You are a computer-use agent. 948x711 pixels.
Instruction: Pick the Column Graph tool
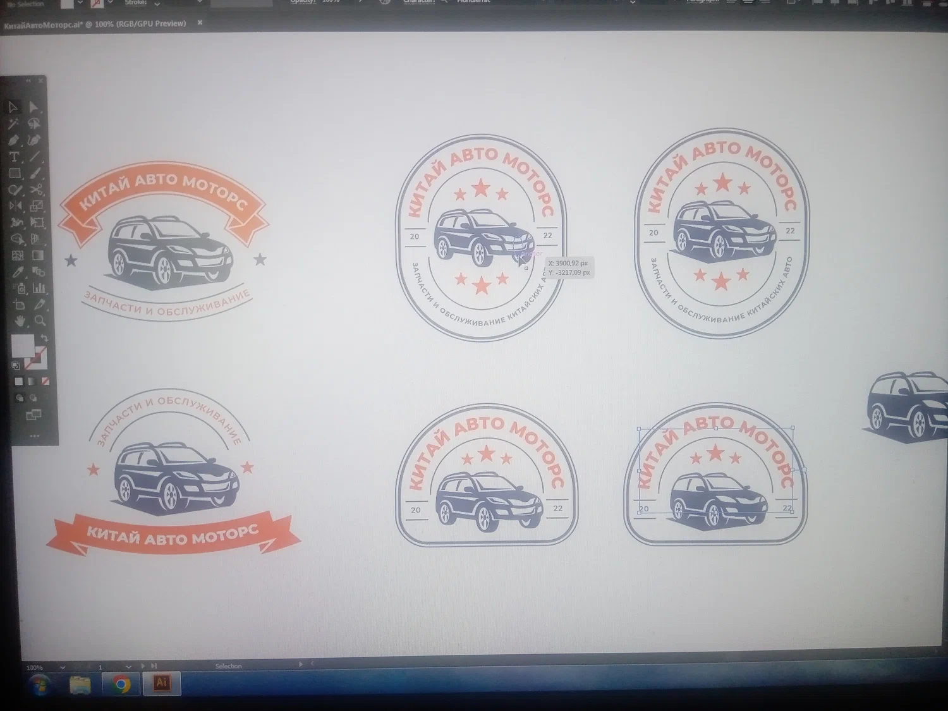click(39, 288)
